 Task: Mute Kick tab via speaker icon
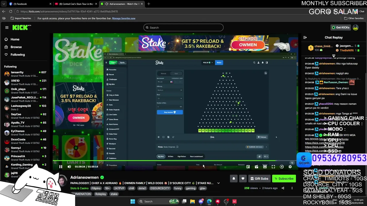[x=107, y=4]
